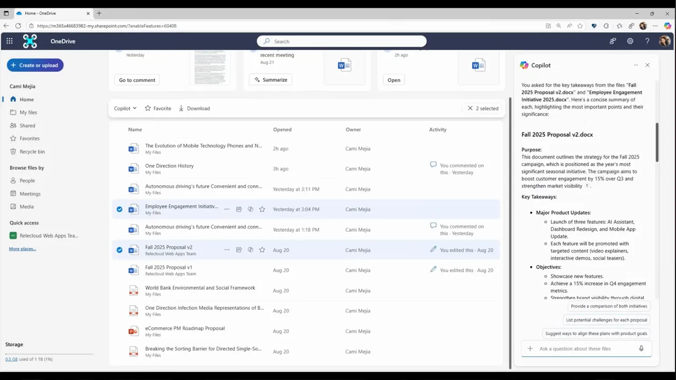676x380 pixels.
Task: Favorite the Fall 2025 Proposal v2 star
Action: pos(262,250)
